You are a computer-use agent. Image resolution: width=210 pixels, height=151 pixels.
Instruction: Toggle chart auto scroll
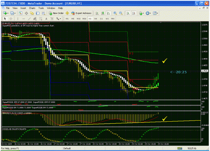point(128,13)
